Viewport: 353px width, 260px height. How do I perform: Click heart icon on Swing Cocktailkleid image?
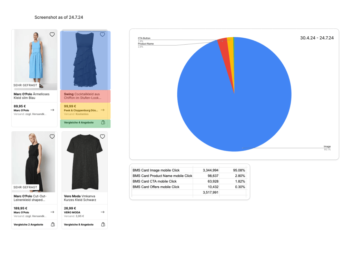102,35
